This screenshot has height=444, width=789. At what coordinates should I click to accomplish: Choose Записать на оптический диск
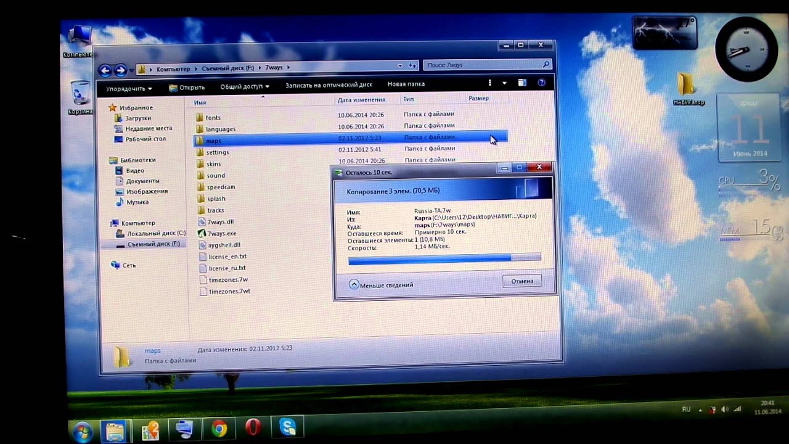click(329, 85)
